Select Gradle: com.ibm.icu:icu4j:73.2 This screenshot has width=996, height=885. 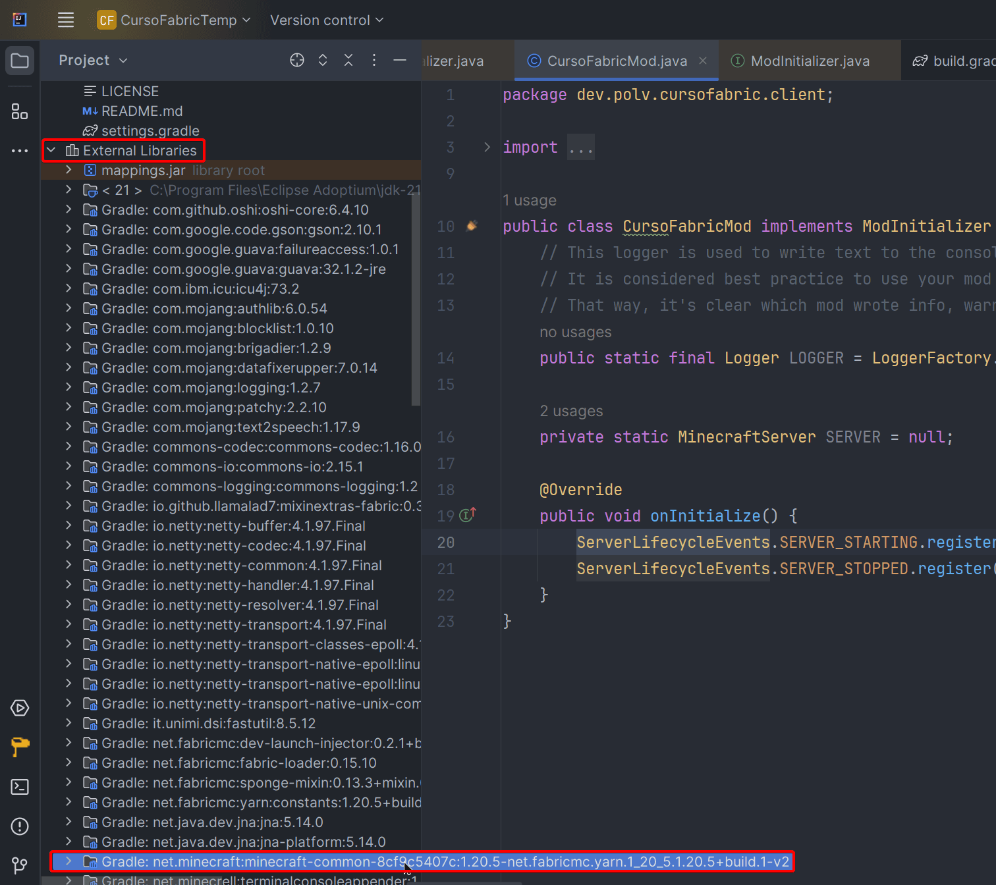(200, 288)
